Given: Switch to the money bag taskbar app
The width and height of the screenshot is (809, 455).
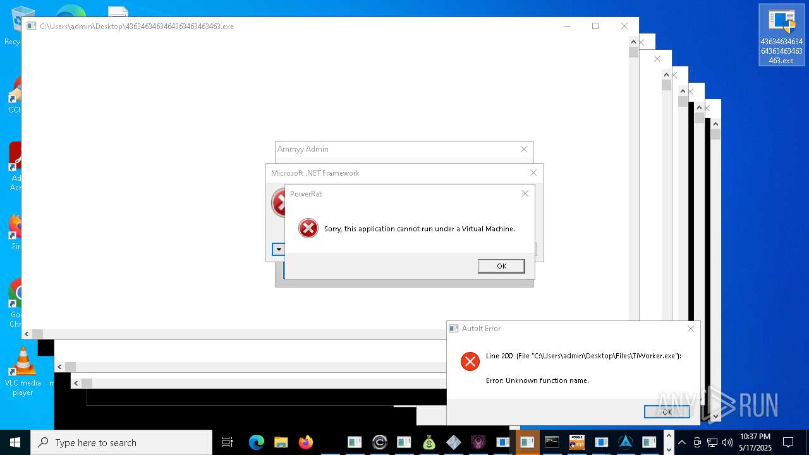Looking at the screenshot, I should click(429, 442).
